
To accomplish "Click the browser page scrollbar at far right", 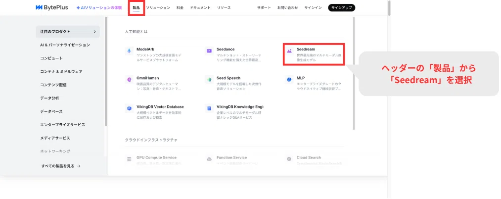I will click(x=389, y=8).
